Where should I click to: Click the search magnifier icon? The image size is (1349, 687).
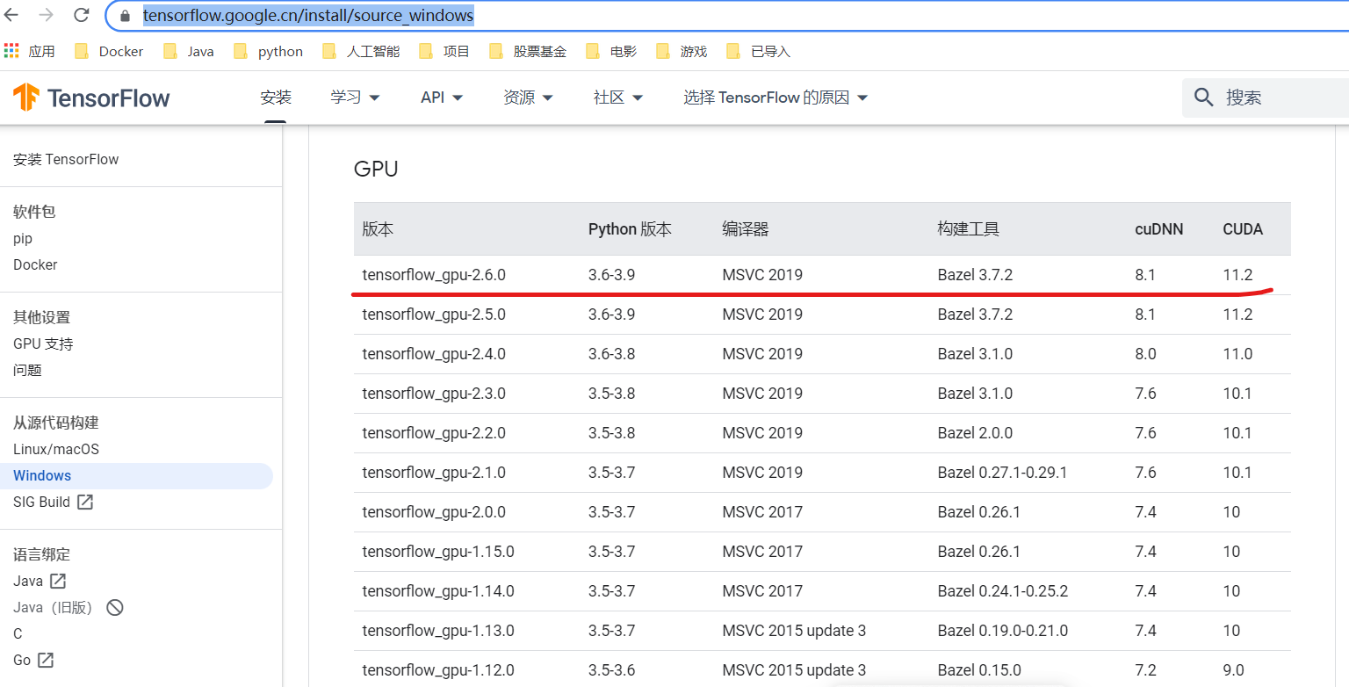coord(1204,98)
